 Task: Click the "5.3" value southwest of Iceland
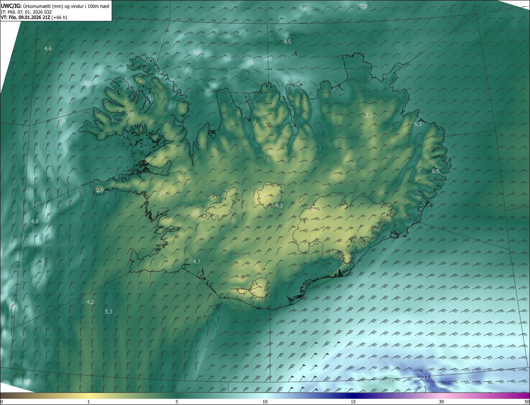(108, 311)
